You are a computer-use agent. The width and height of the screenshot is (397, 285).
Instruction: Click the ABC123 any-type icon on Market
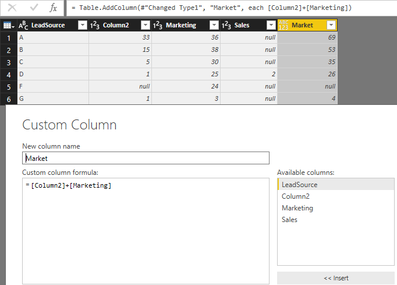[283, 26]
